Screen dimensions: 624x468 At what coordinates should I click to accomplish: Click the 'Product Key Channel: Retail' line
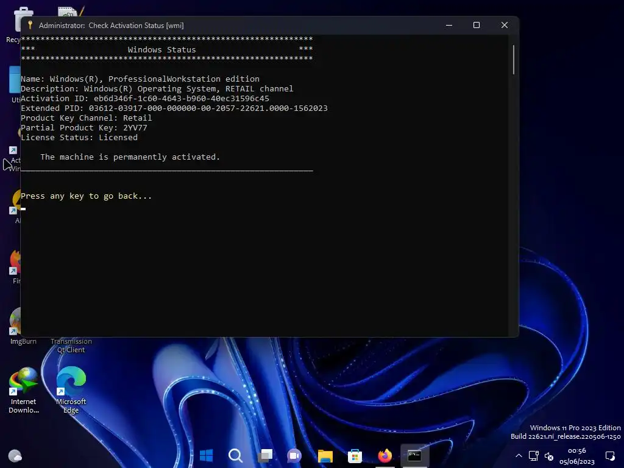(x=87, y=118)
